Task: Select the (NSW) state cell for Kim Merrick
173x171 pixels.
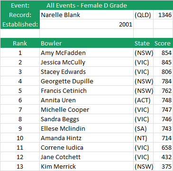Action: pyautogui.click(x=143, y=166)
